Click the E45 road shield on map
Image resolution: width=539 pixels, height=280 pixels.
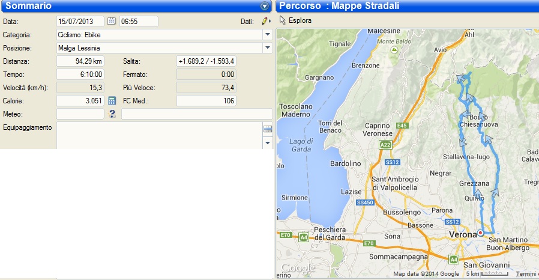[x=402, y=126]
